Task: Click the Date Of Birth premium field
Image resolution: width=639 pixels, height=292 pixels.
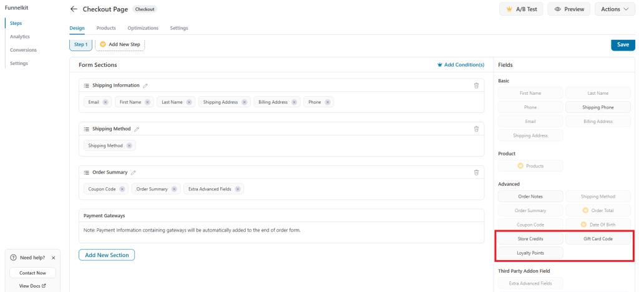Action: [598, 225]
